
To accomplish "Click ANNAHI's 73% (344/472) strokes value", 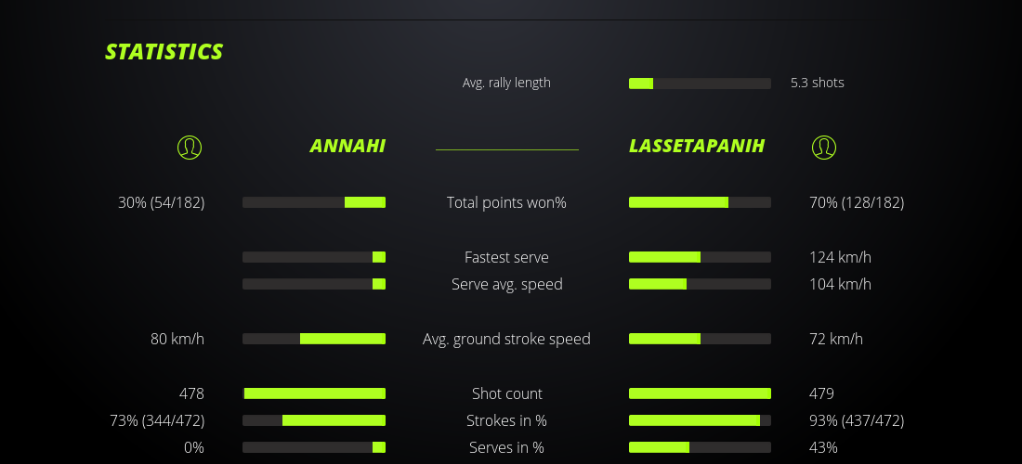I will point(157,420).
